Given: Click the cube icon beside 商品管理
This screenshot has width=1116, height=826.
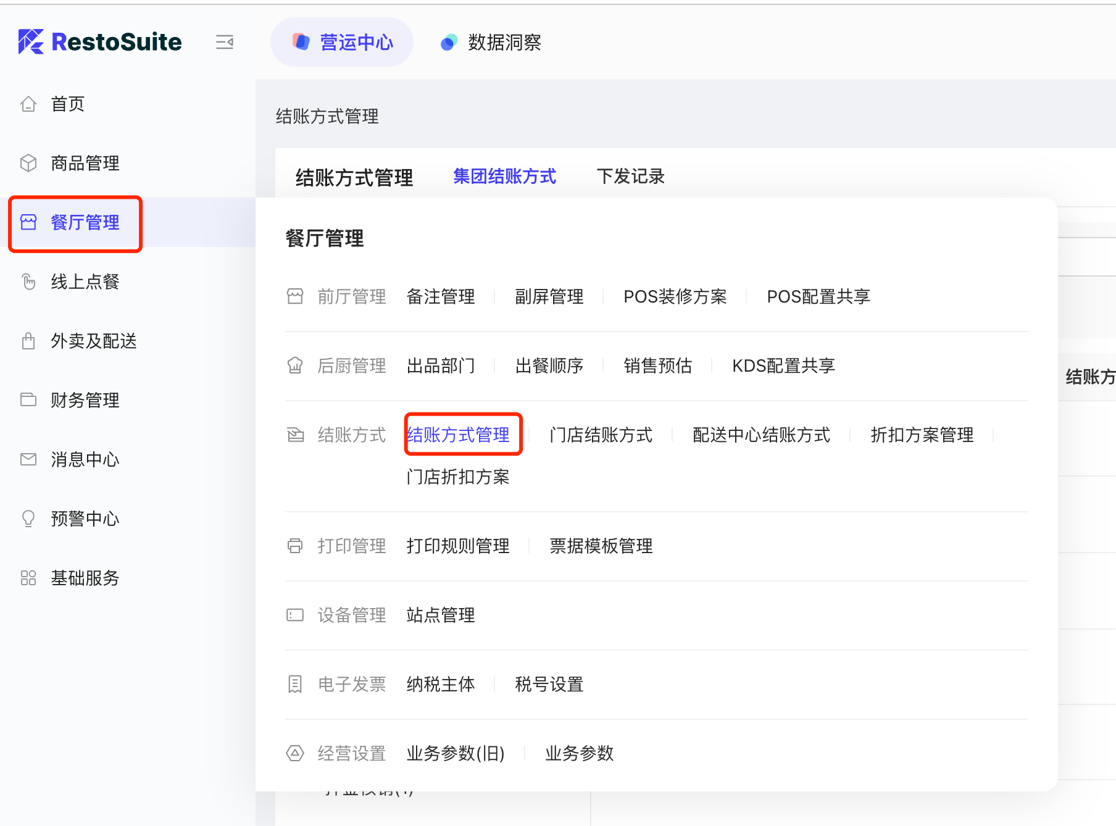Looking at the screenshot, I should (x=28, y=163).
